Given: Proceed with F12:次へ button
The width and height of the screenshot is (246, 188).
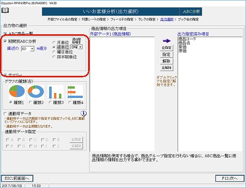Looking at the screenshot, I should click(230, 178).
